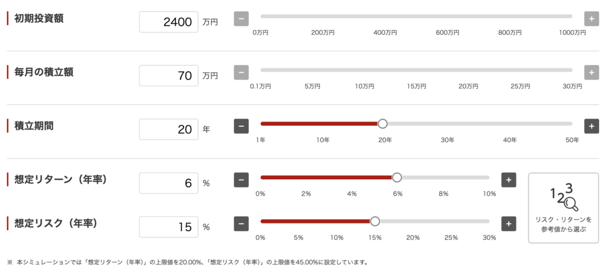This screenshot has height=277, width=608.
Task: Increase 毎月の積立額 with the plus button
Action: 591,73
